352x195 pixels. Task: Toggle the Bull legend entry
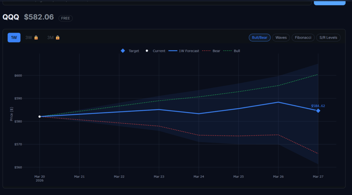232,51
